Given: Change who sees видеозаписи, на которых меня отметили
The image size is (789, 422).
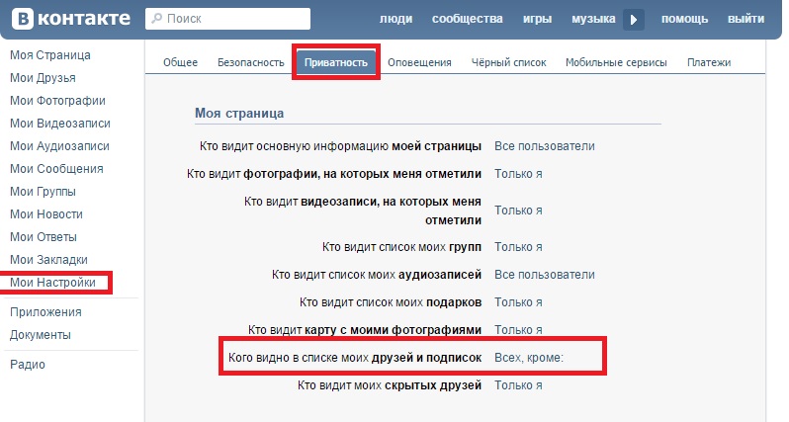Looking at the screenshot, I should 518,211.
